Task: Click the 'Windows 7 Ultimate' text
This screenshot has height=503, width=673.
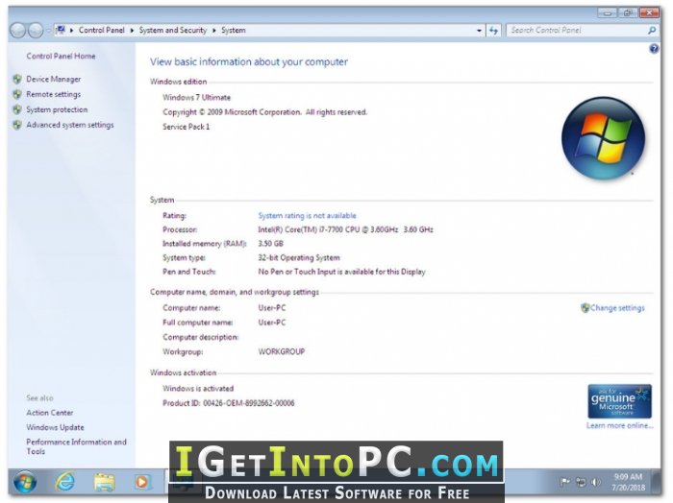Action: (196, 97)
